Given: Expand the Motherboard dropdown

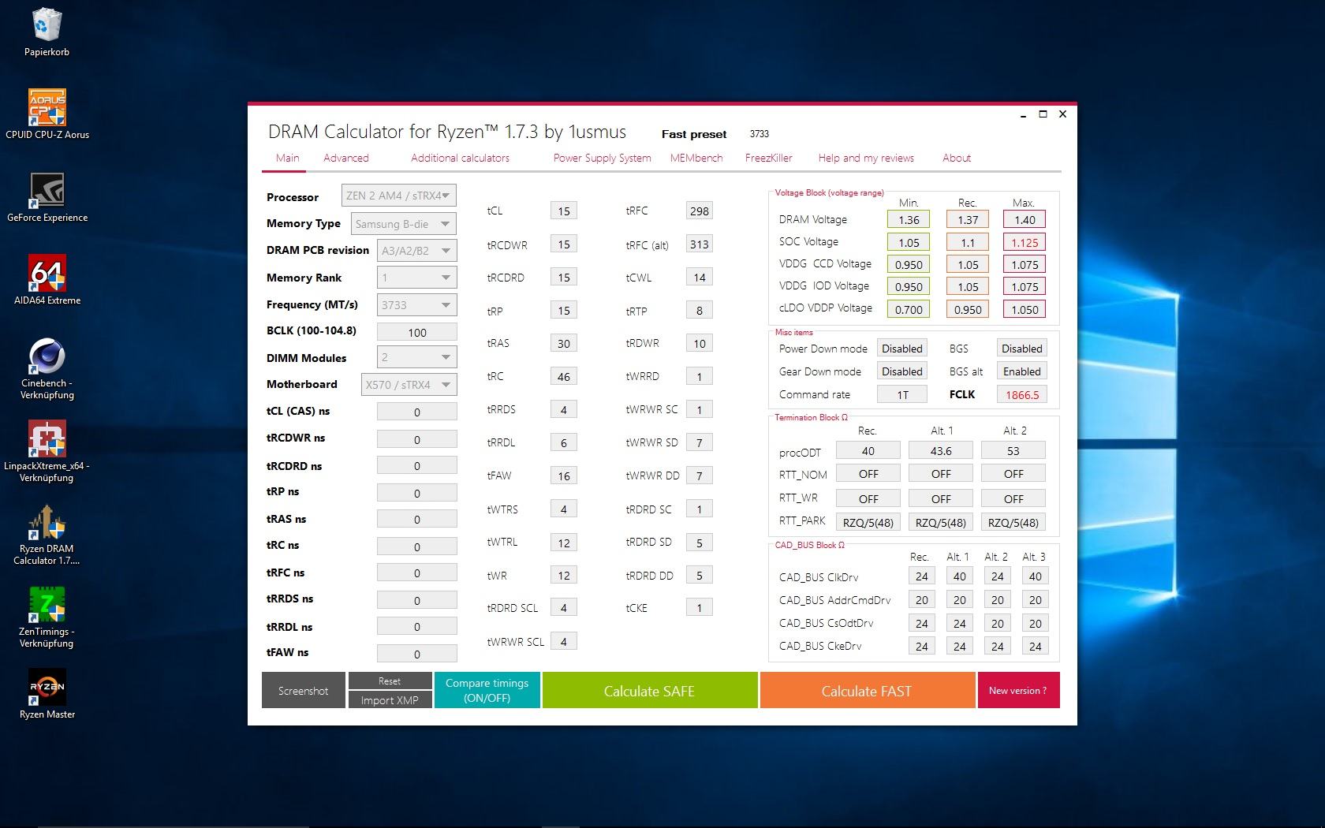Looking at the screenshot, I should [x=409, y=385].
